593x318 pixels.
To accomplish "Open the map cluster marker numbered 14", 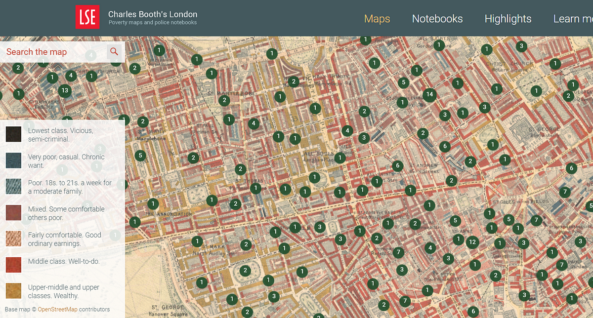I will 429,95.
